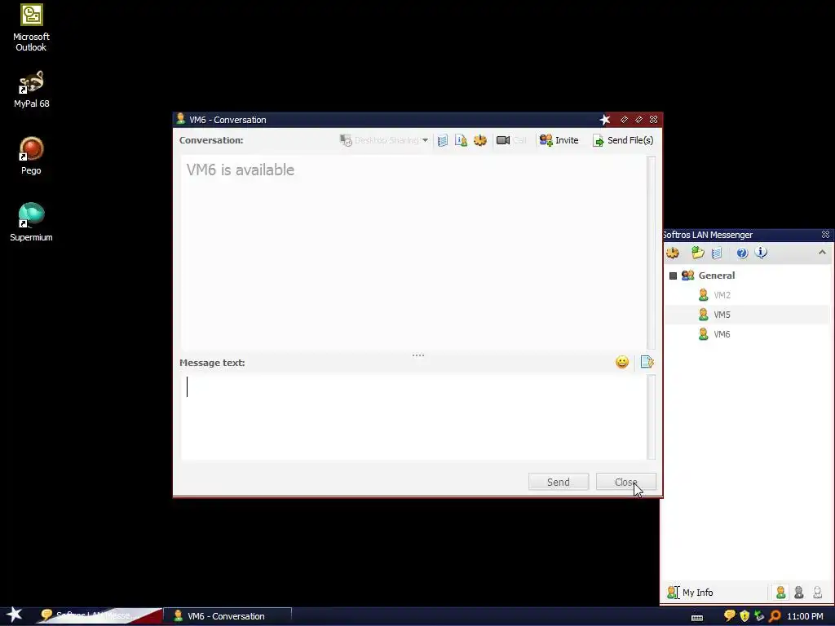
Task: Click the Send File(s) button
Action: click(623, 140)
